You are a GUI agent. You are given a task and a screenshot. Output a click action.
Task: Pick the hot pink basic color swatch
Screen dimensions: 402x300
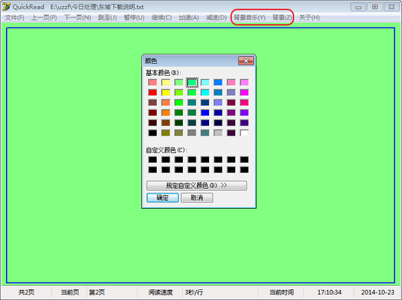click(x=245, y=103)
